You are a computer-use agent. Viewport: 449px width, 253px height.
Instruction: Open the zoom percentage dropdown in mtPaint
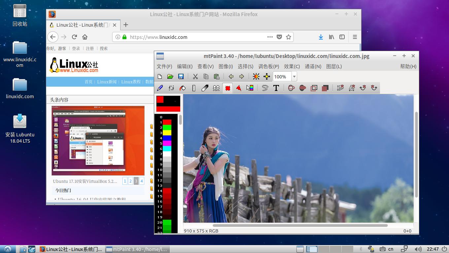(294, 76)
